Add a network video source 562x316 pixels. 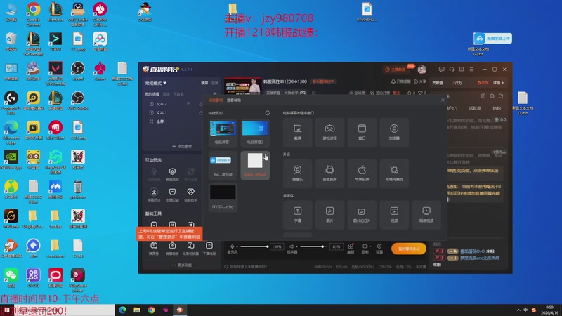click(x=426, y=215)
